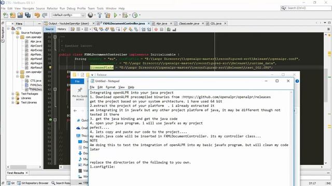Viewport: 332px width, 186px height.
Task: Click the Build Project hammer icon
Action: (100, 15)
